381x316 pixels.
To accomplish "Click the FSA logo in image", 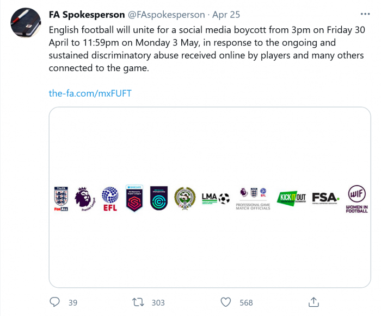I will point(326,197).
